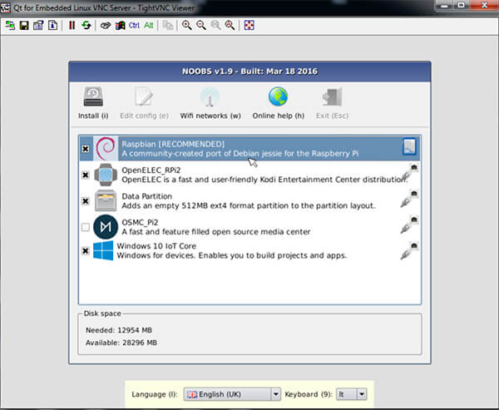Click the OpenELEC TV logo icon
Image resolution: width=499 pixels, height=410 pixels.
106,175
